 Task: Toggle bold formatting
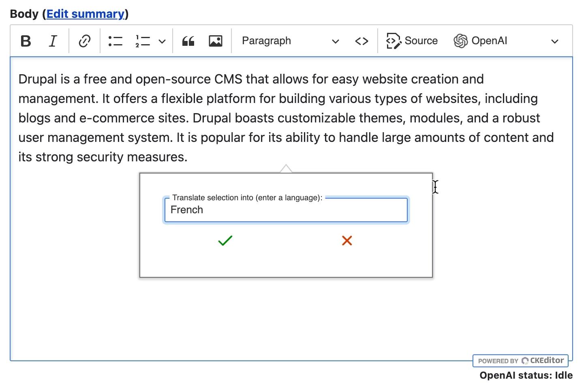(26, 41)
